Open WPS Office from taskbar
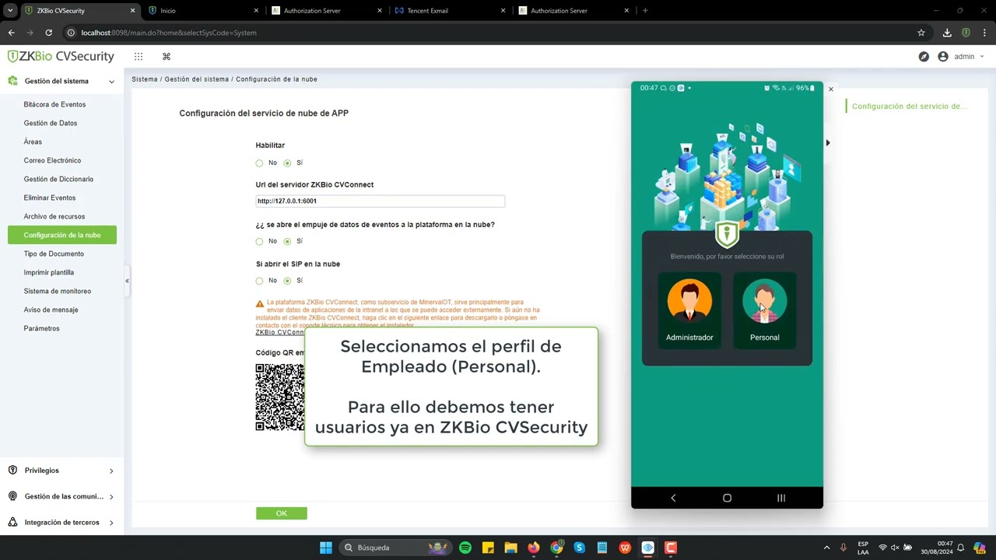 pos(625,548)
